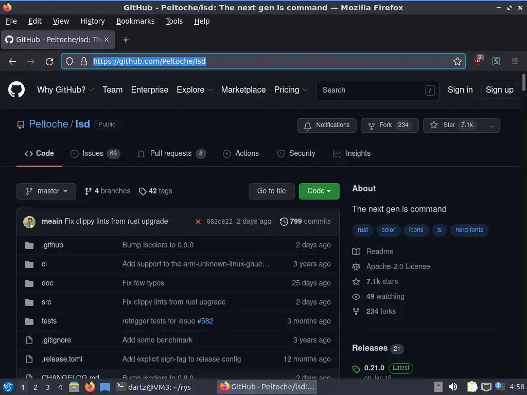Click the GitHub search field

tap(377, 91)
